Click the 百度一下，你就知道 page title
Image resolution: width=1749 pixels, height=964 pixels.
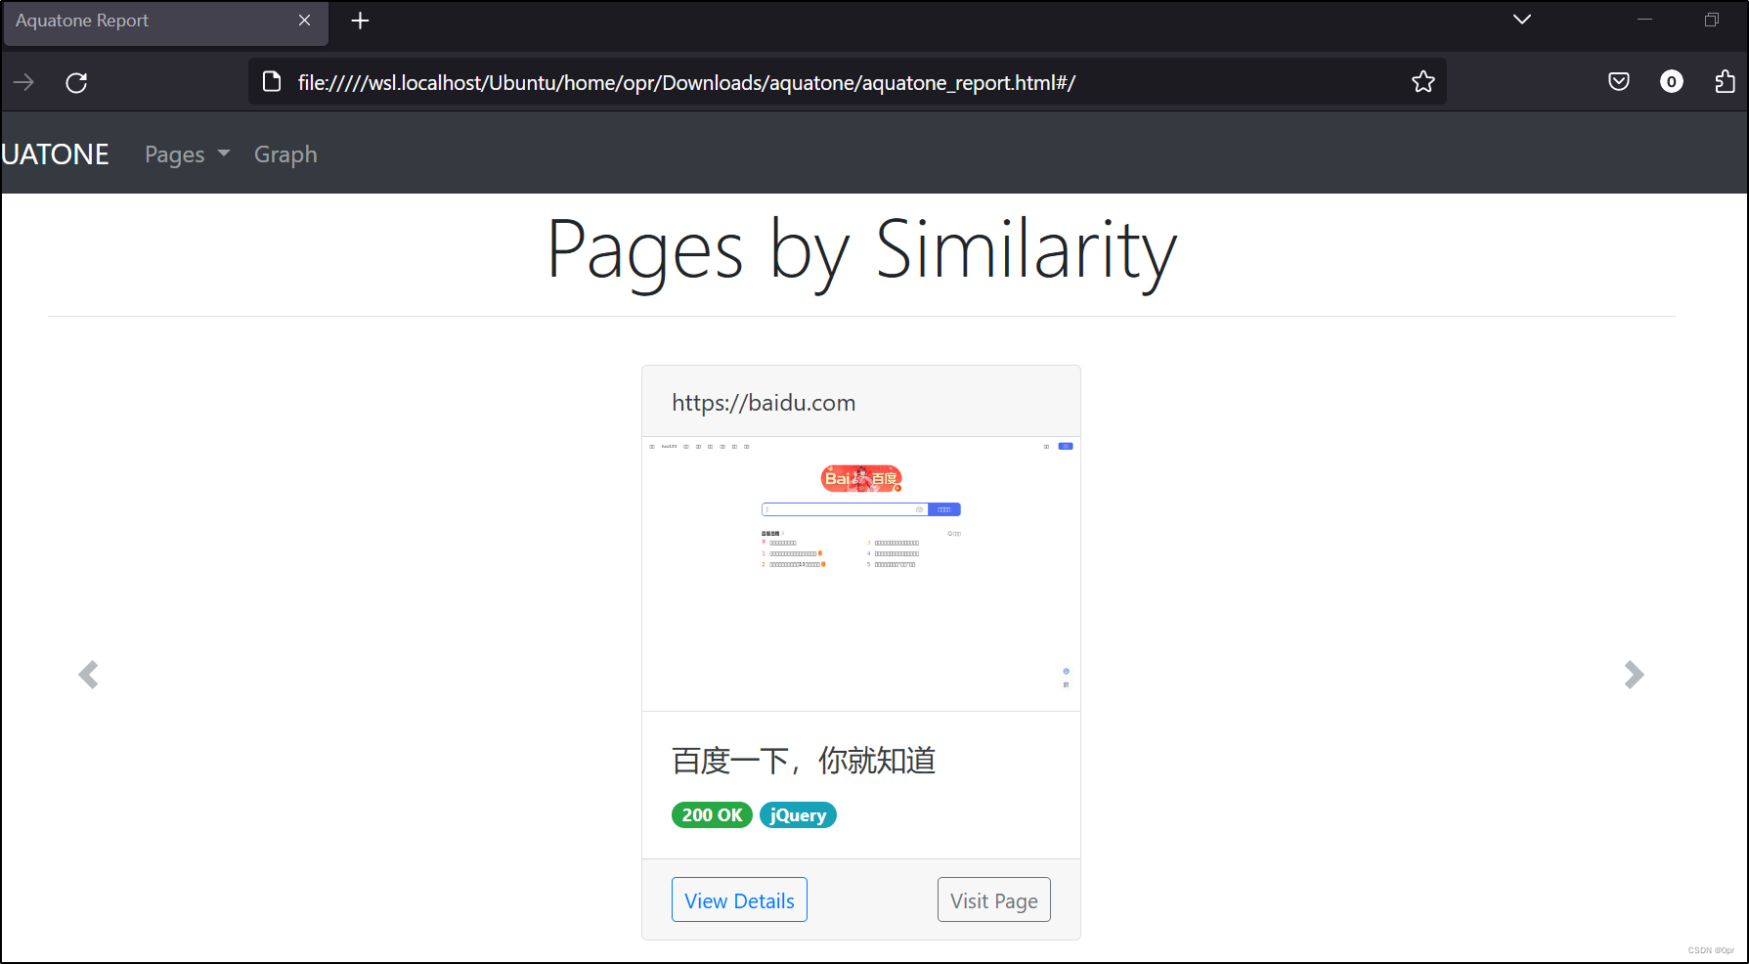tap(804, 760)
